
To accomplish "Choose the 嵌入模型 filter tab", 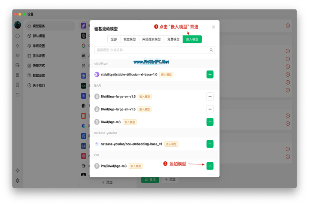I will click(192, 39).
